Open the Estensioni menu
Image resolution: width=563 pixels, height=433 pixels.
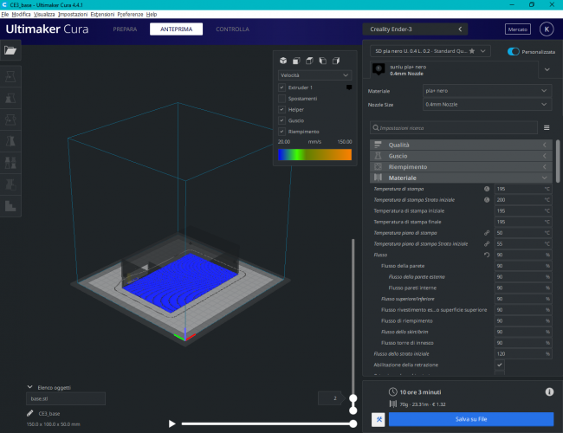click(101, 15)
